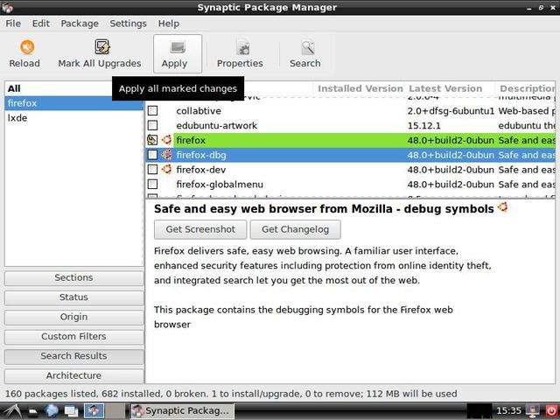
Task: Click the taskbar clock showing 15:35
Action: click(x=509, y=410)
